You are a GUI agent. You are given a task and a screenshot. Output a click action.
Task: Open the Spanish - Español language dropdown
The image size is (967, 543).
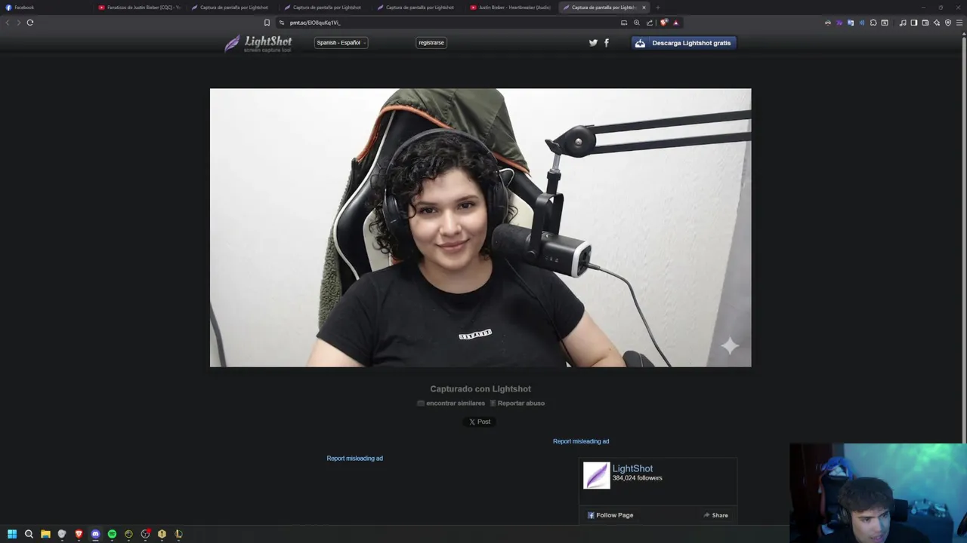pos(341,43)
